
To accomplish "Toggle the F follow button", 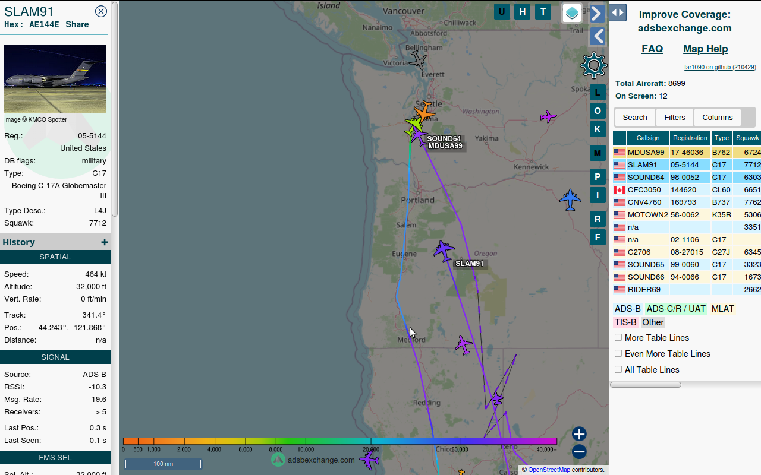I will point(598,237).
